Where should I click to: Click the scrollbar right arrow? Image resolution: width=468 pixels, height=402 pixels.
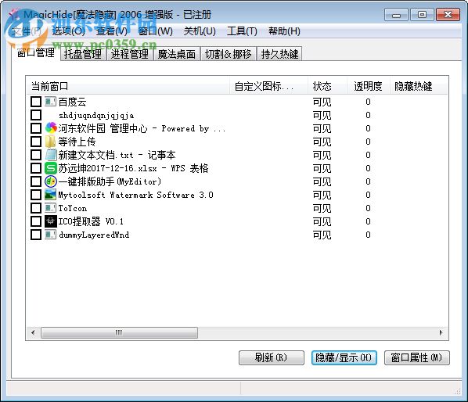[x=441, y=332]
